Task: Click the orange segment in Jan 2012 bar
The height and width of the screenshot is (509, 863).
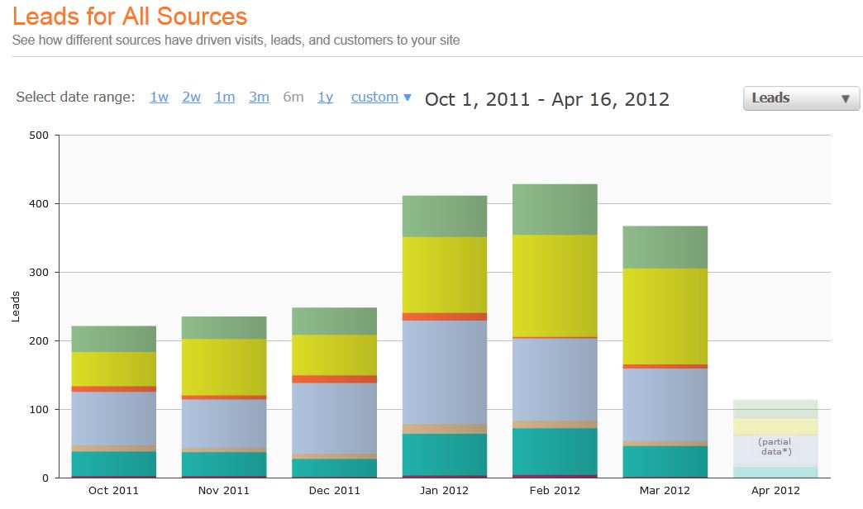Action: [x=444, y=316]
